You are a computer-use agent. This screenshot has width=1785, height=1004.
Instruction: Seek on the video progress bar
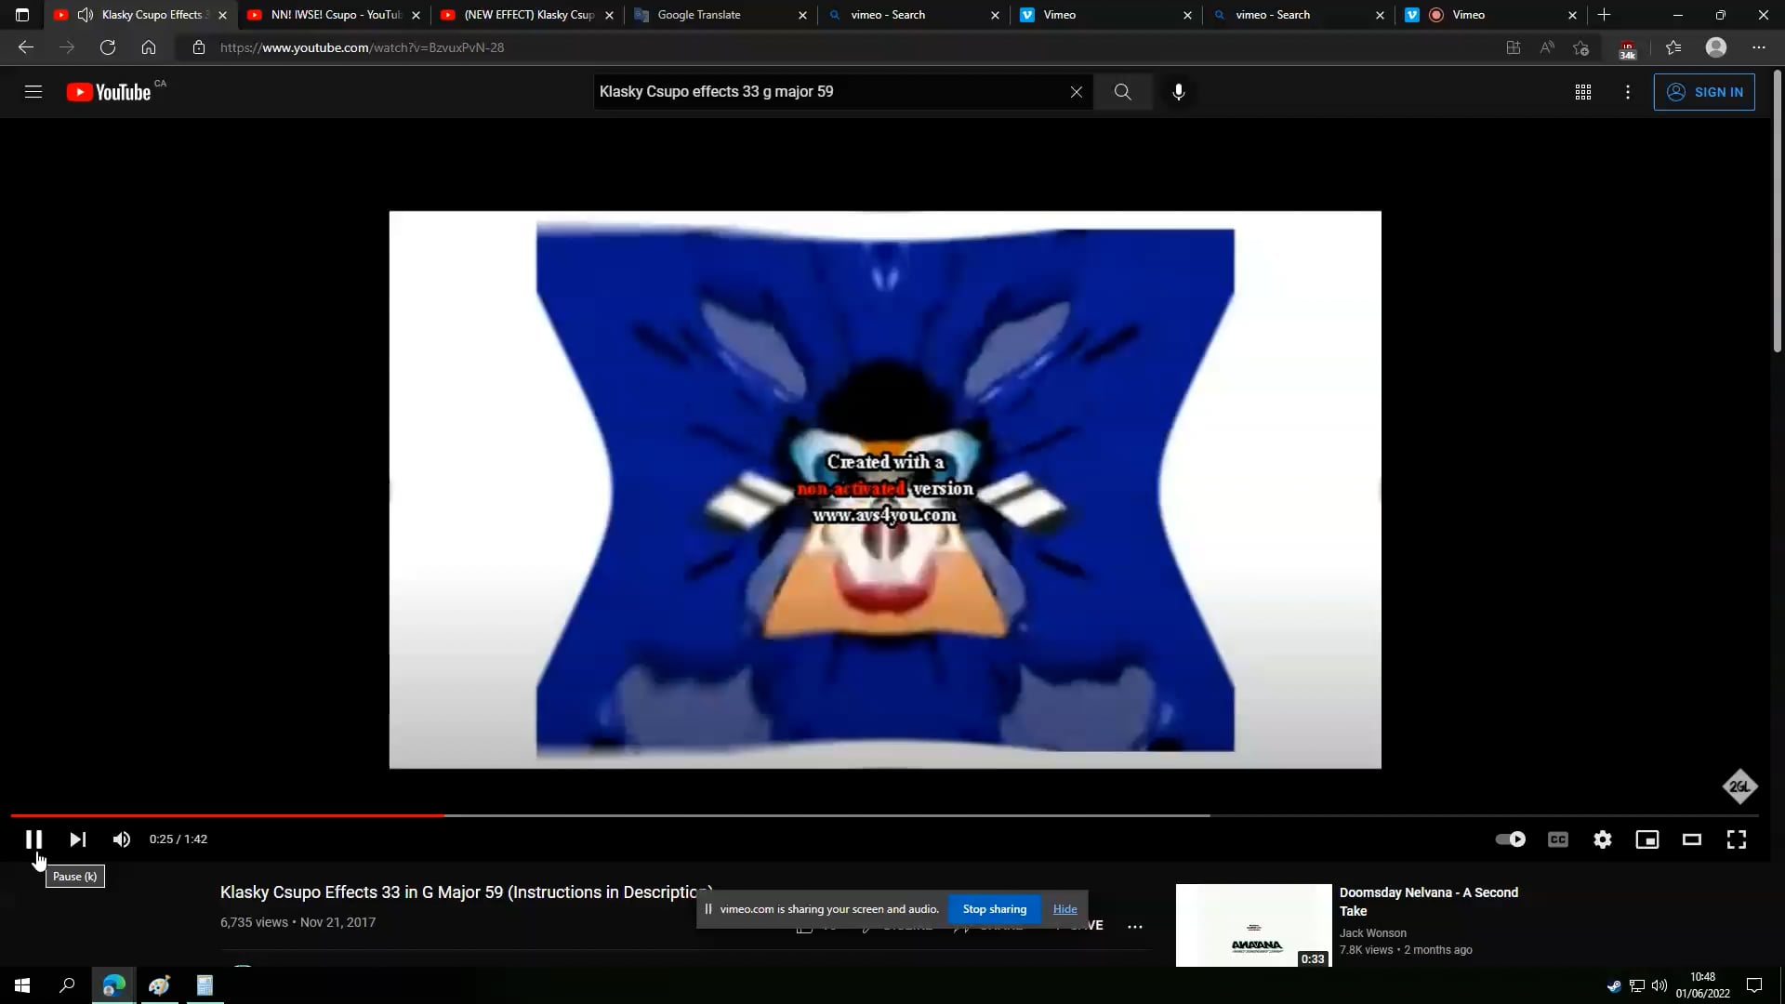(837, 815)
